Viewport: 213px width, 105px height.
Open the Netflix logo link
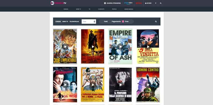coord(139,3)
